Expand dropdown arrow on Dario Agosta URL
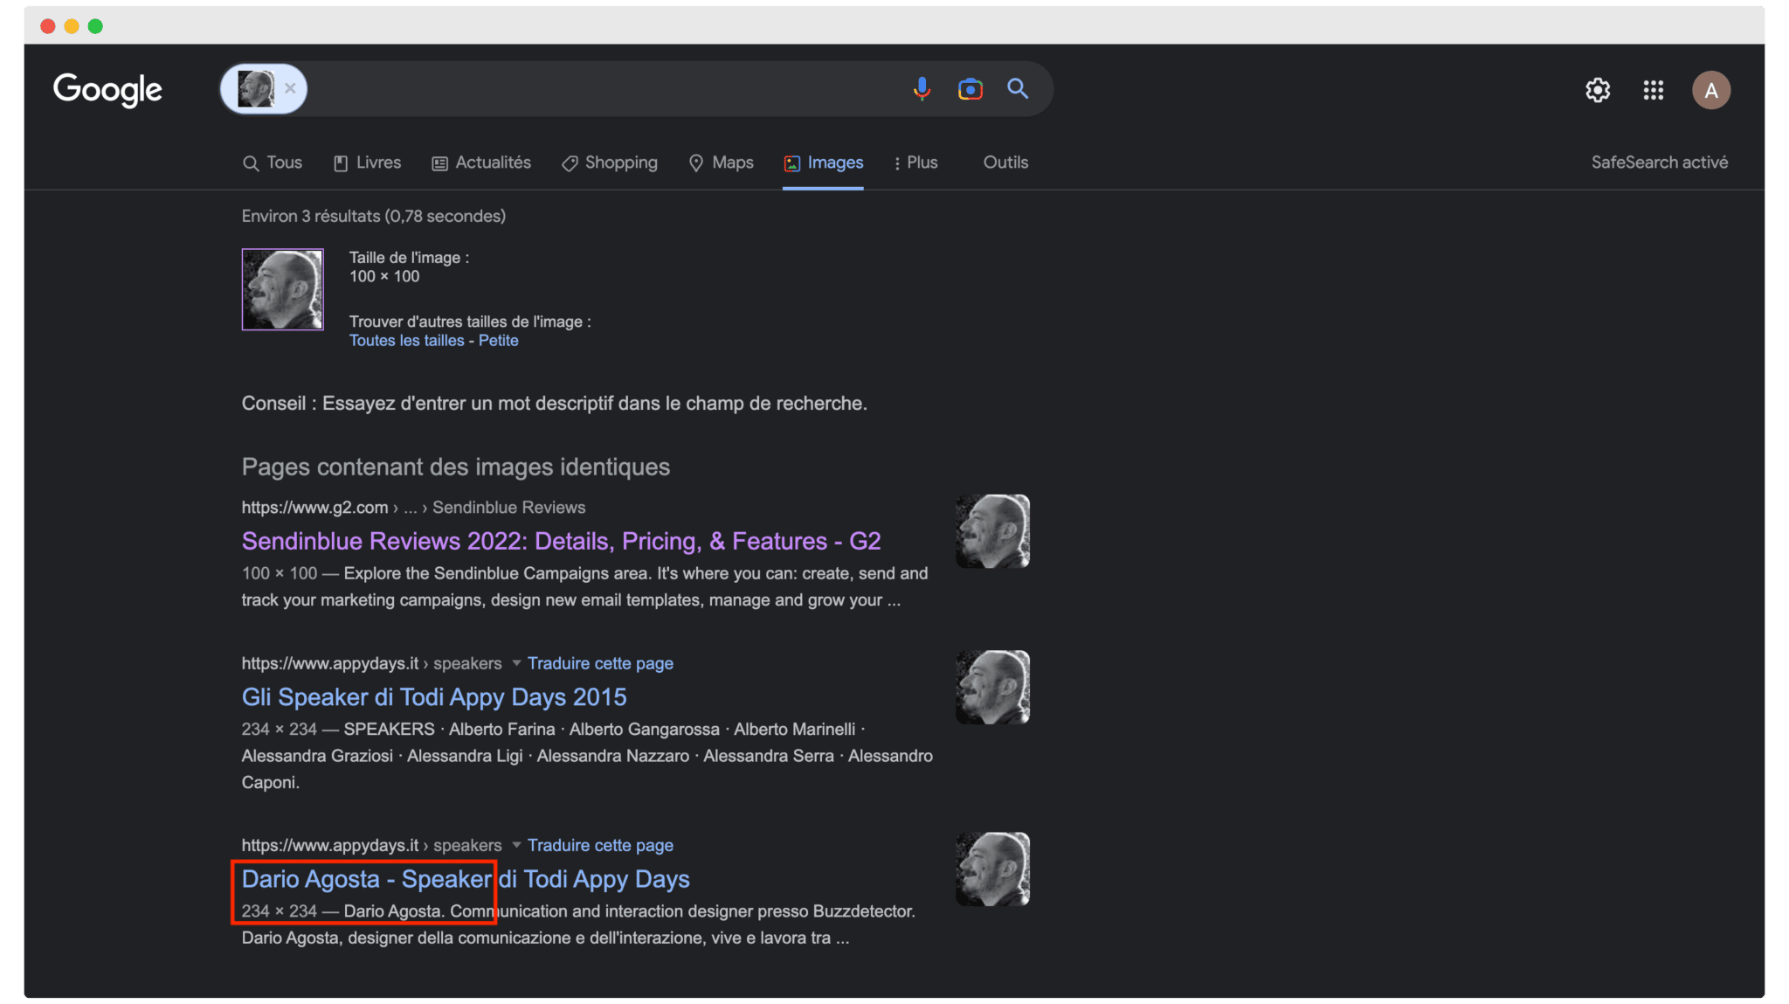This screenshot has width=1789, height=1004. (x=516, y=845)
